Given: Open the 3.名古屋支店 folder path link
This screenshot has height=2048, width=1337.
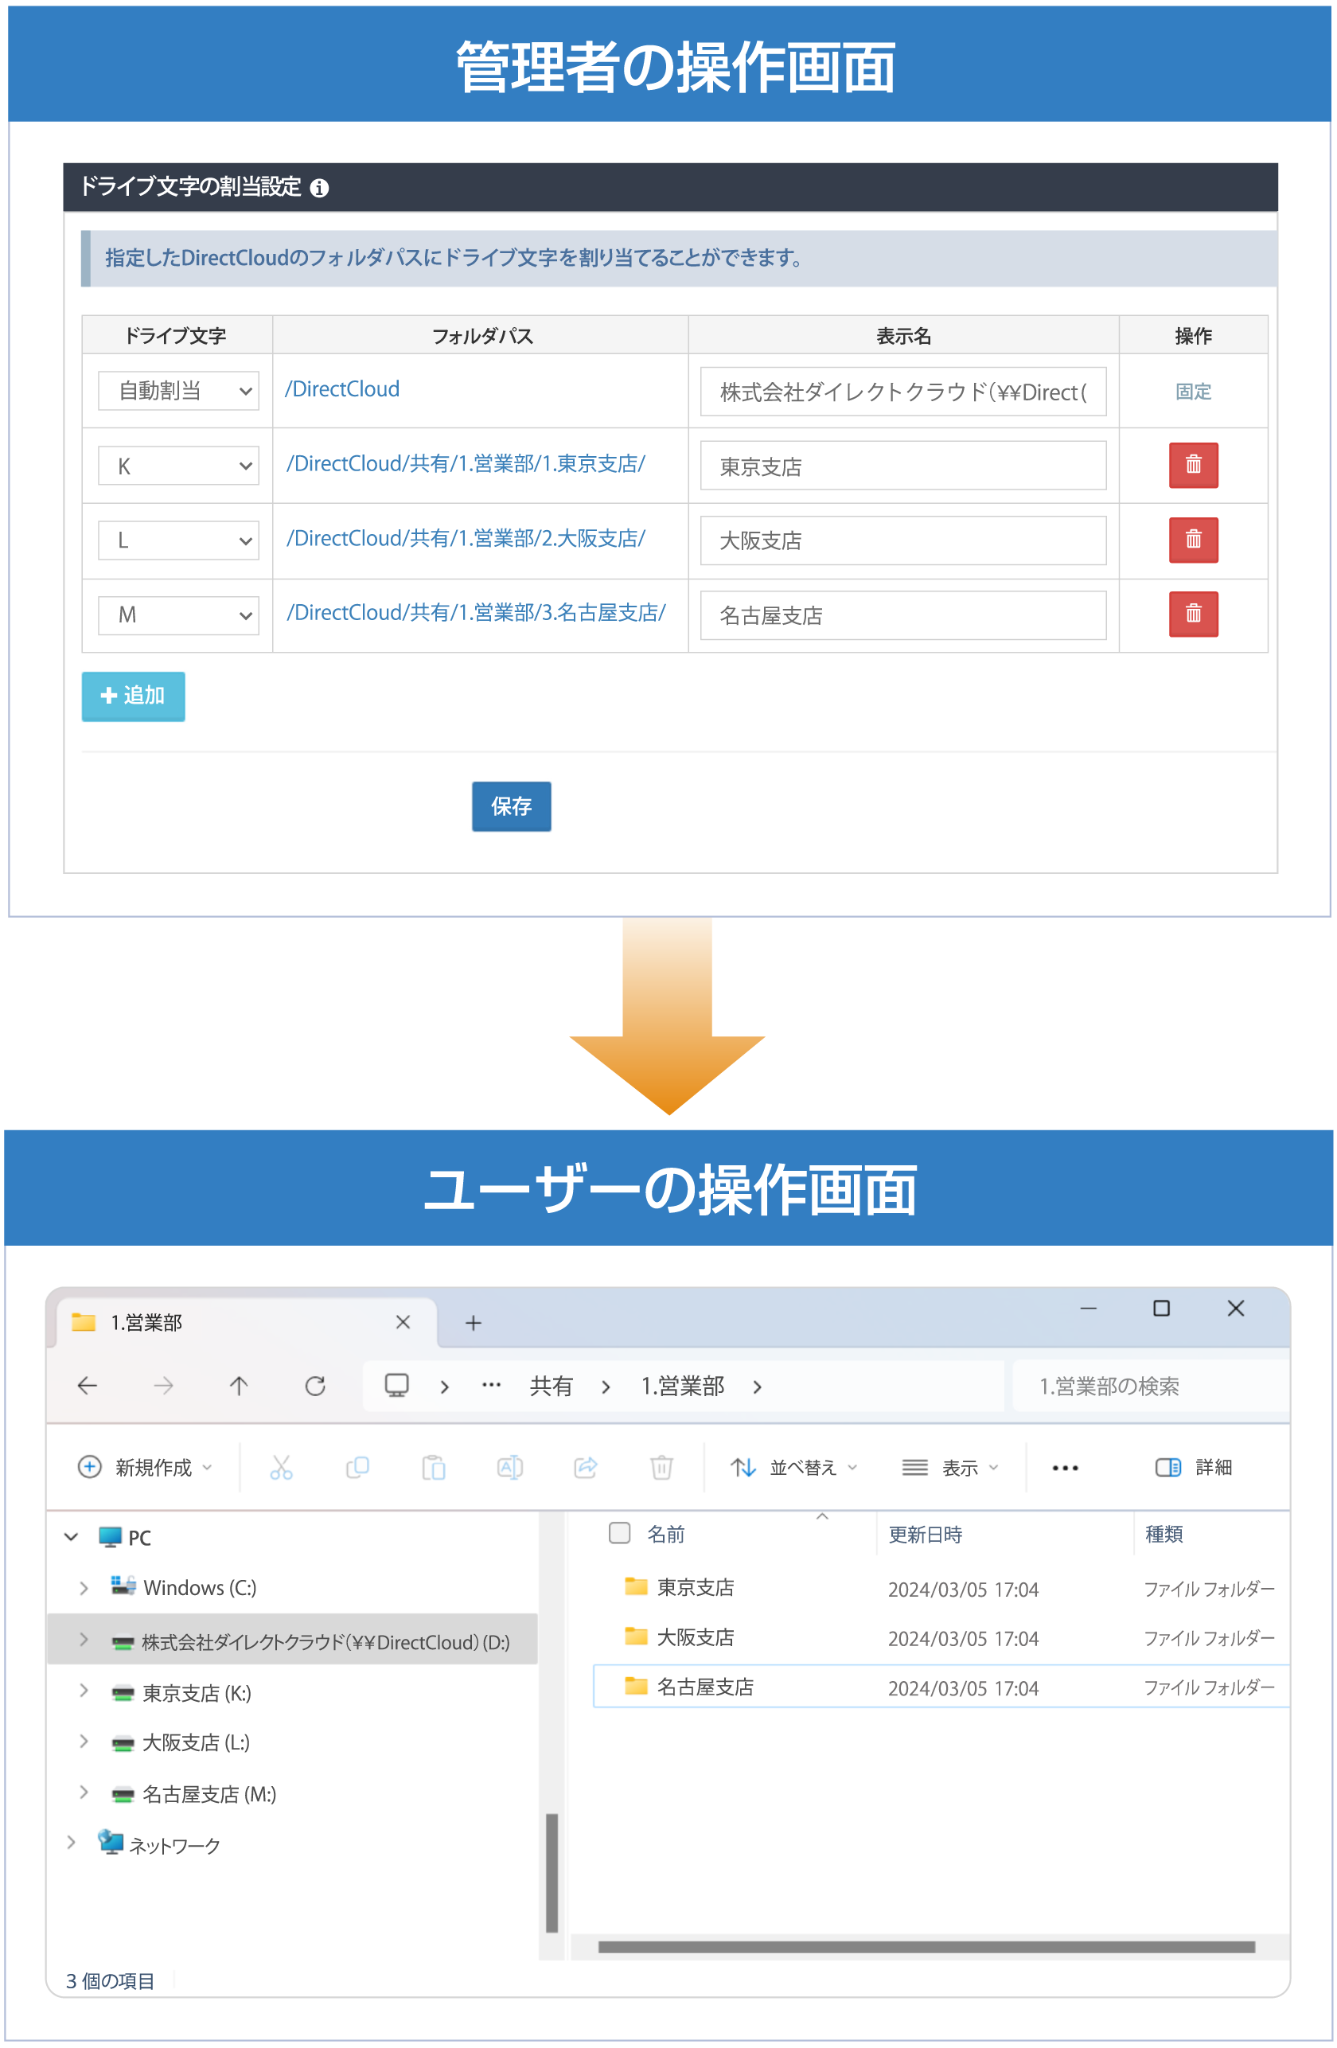Looking at the screenshot, I should [x=476, y=612].
